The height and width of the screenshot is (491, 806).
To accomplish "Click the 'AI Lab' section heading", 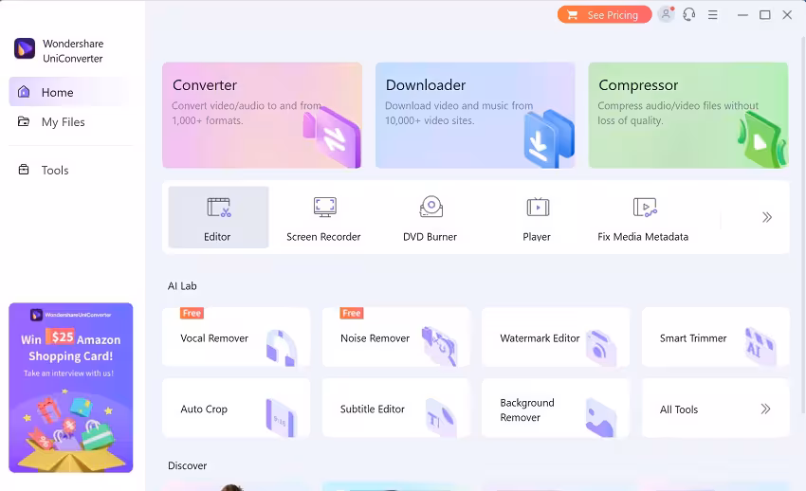I will click(x=182, y=286).
